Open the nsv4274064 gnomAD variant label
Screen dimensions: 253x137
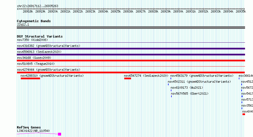pyautogui.click(x=49, y=70)
